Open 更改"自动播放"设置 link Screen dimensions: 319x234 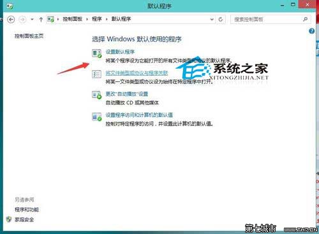point(127,94)
